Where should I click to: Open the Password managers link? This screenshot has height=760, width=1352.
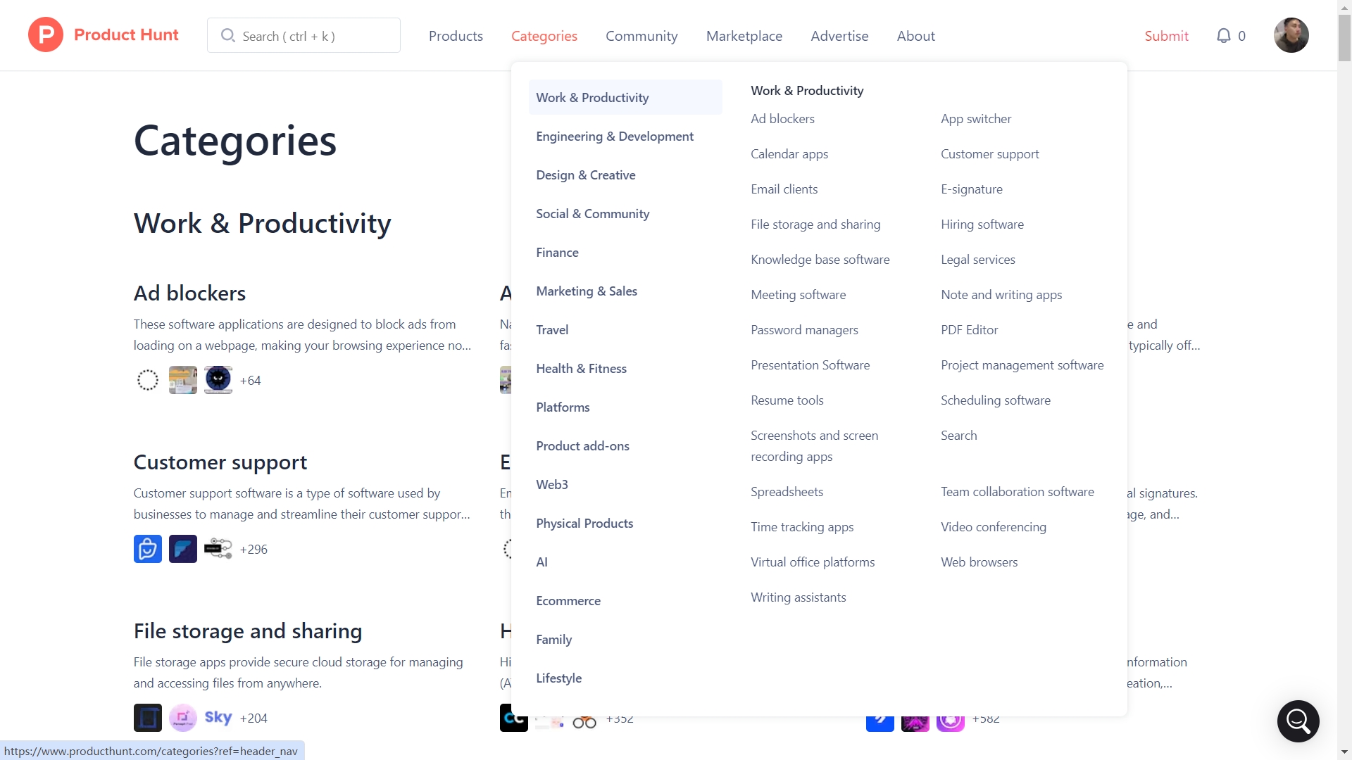point(804,330)
